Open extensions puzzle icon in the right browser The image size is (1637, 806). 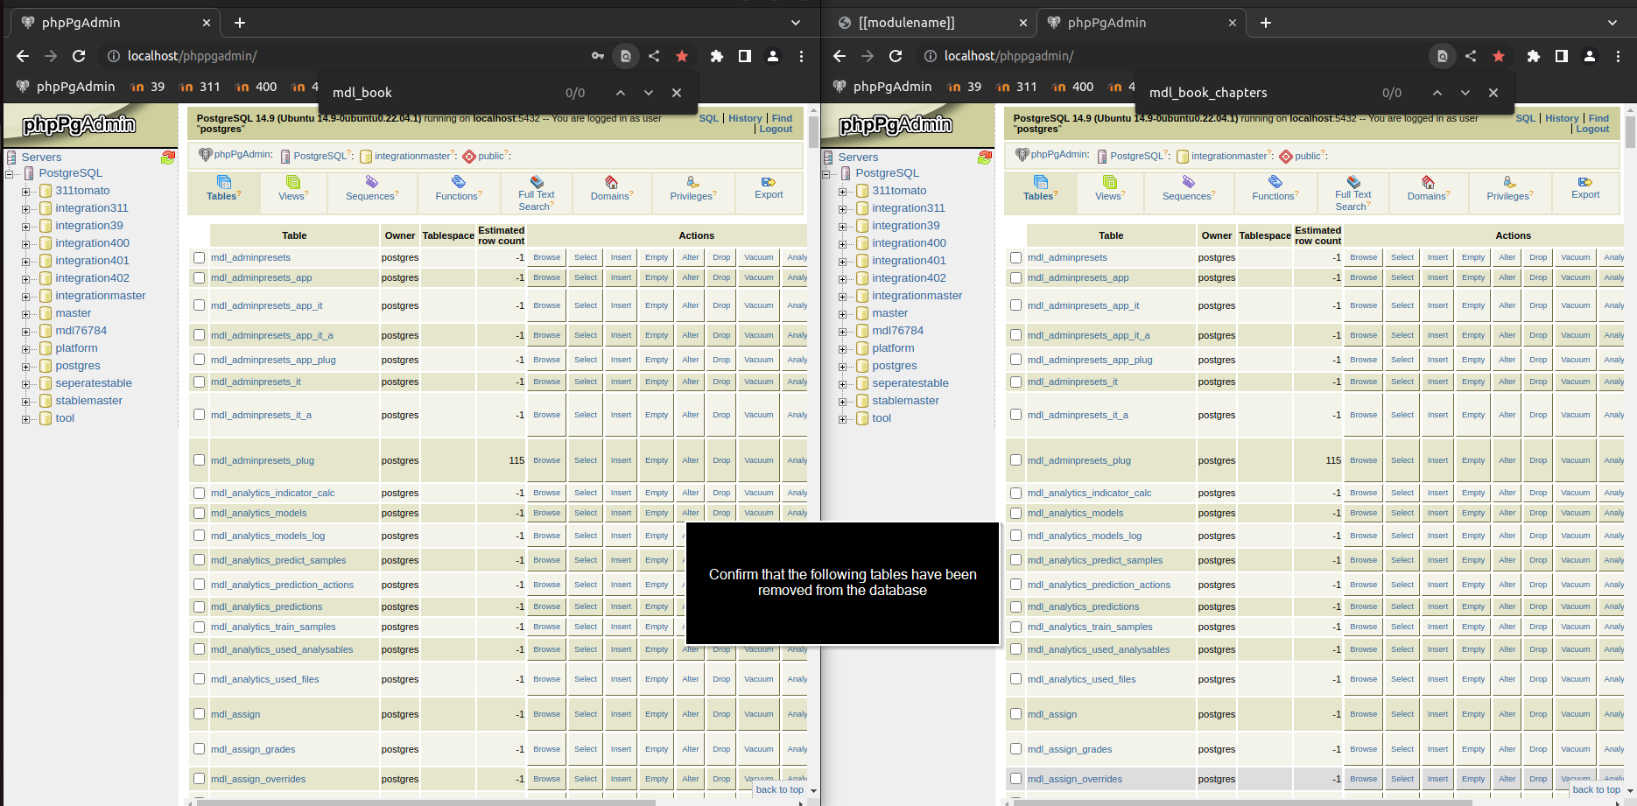1534,56
